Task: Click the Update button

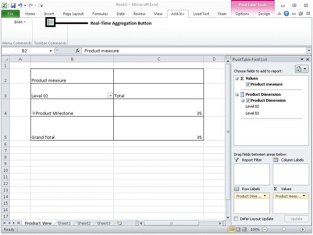Action: tap(297, 219)
